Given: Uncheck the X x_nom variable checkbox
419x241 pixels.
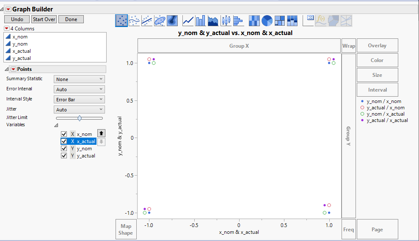Looking at the screenshot, I should [x=64, y=134].
